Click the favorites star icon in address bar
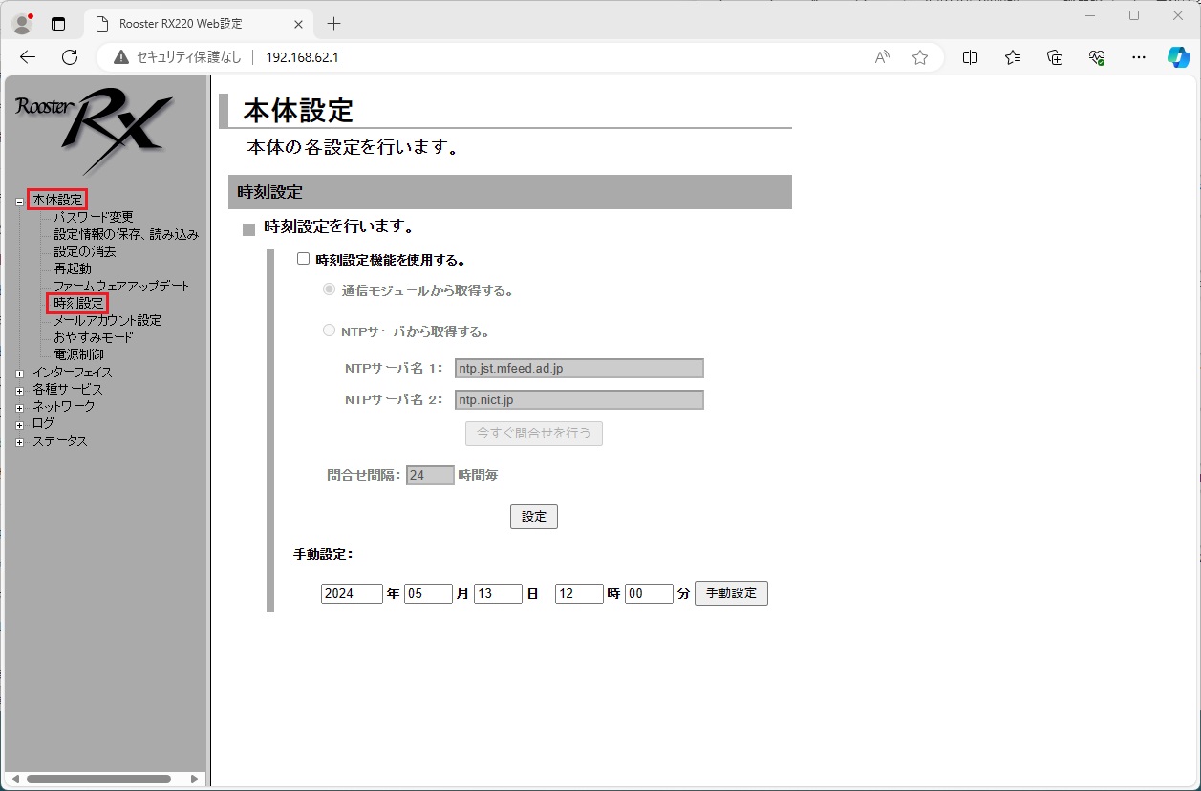1201x791 pixels. (920, 57)
